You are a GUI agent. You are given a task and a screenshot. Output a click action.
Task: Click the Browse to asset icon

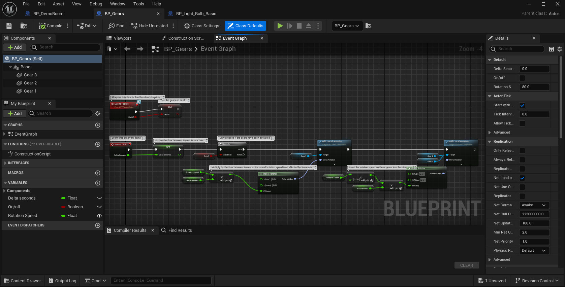pyautogui.click(x=24, y=26)
